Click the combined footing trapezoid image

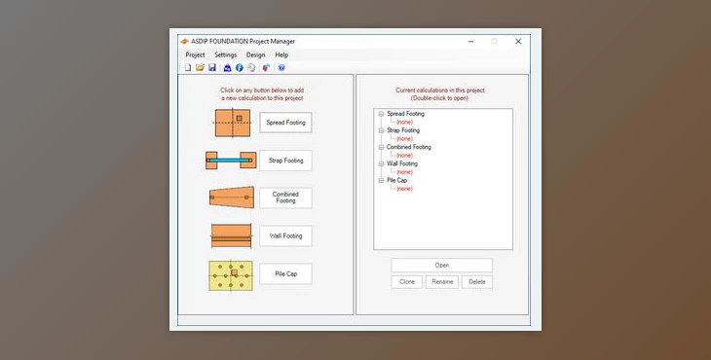click(x=232, y=198)
